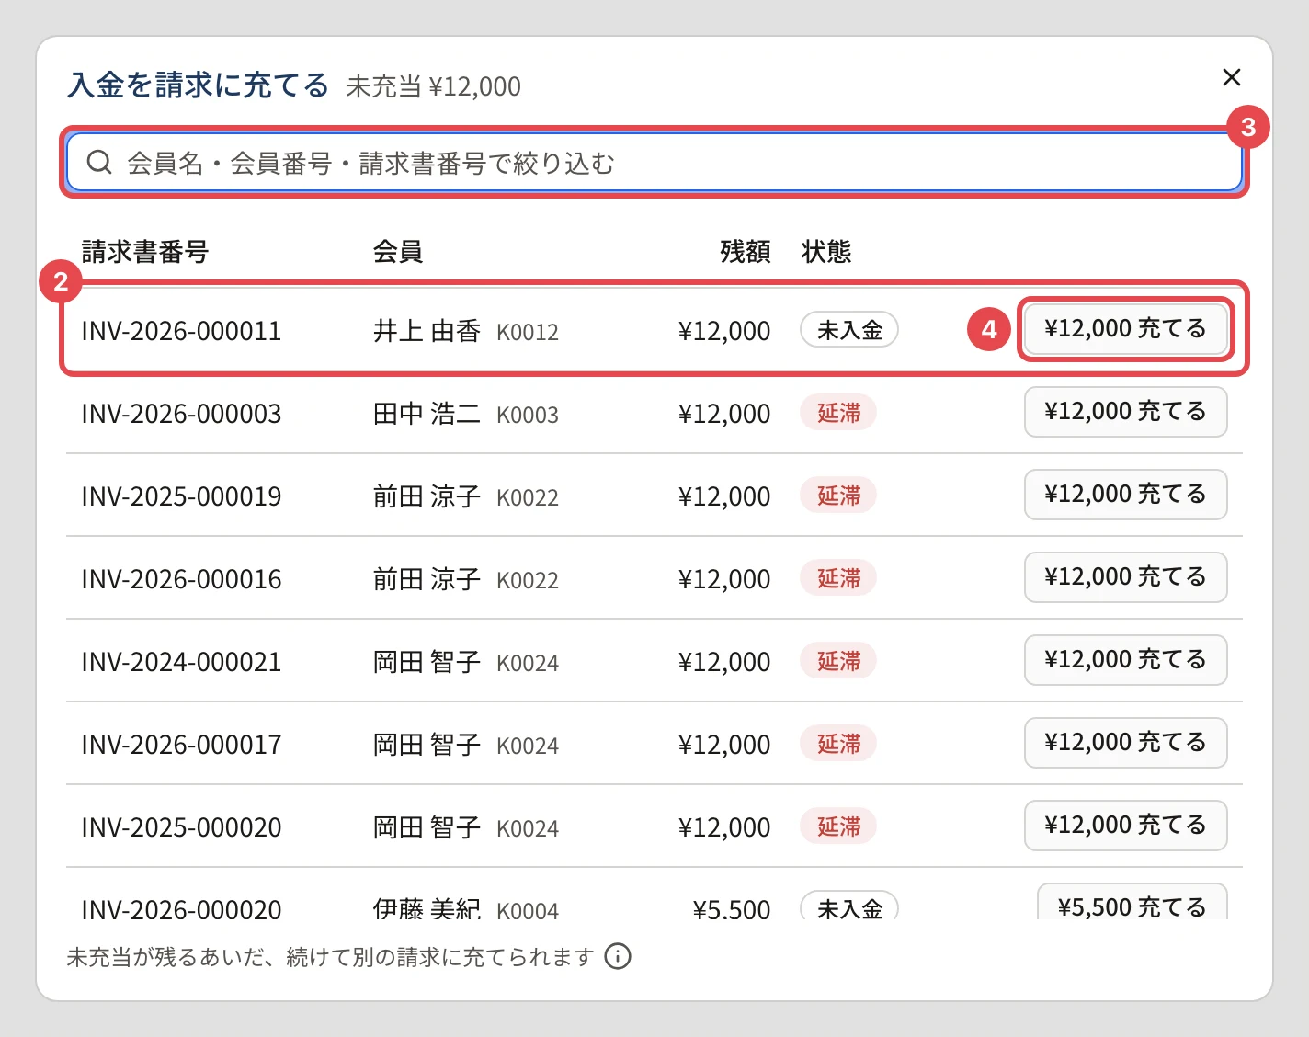1309x1037 pixels.
Task: Click the 入金を請求に充てる dialog title
Action: point(198,85)
